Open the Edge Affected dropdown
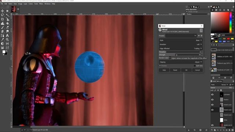The height and width of the screenshot is (132, 235). pyautogui.click(x=181, y=48)
